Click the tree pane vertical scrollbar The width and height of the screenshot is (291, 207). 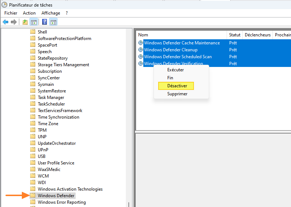pos(129,109)
